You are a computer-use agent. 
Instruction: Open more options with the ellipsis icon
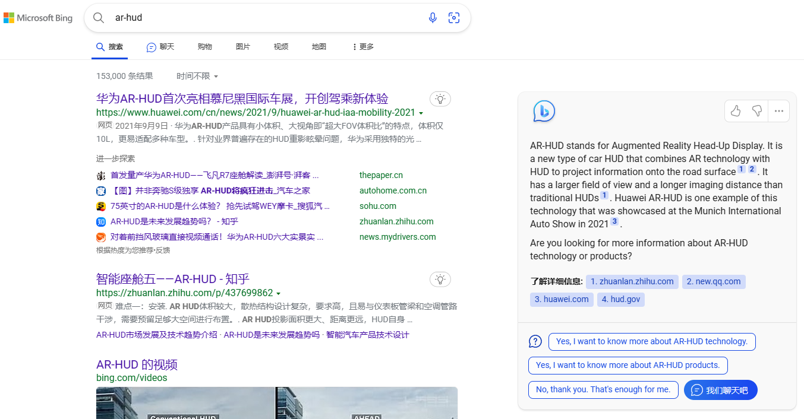(x=778, y=111)
